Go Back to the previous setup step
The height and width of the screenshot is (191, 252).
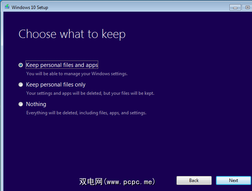(x=194, y=180)
